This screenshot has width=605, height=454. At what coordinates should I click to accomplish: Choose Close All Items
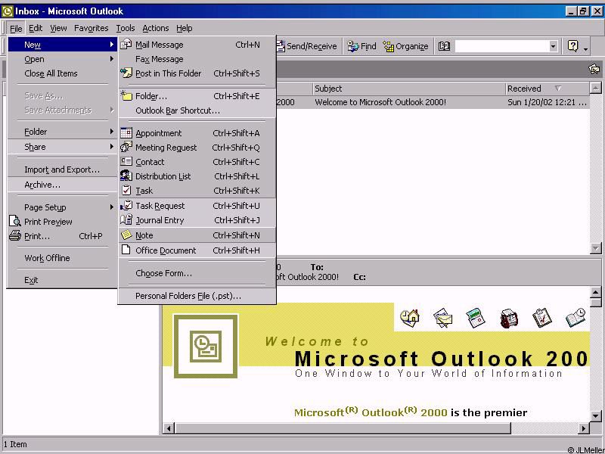[63, 73]
